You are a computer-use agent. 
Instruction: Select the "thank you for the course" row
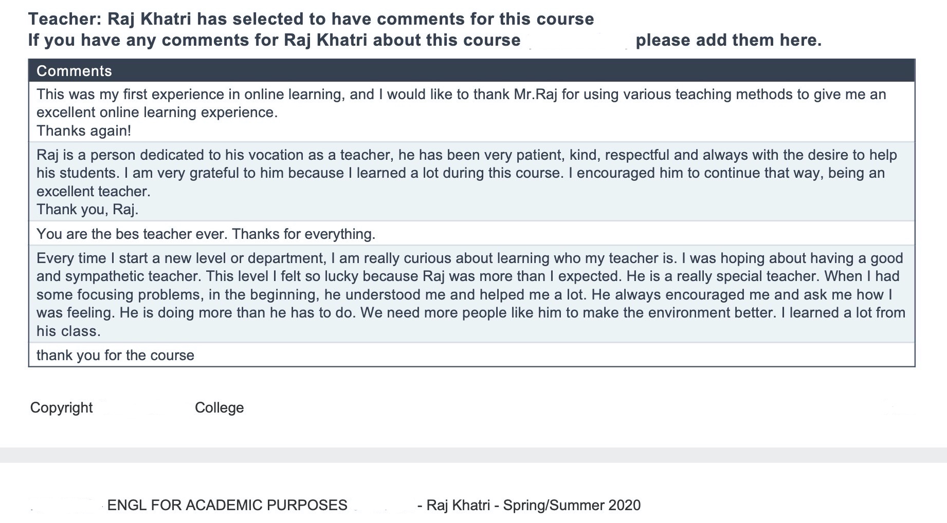click(115, 356)
